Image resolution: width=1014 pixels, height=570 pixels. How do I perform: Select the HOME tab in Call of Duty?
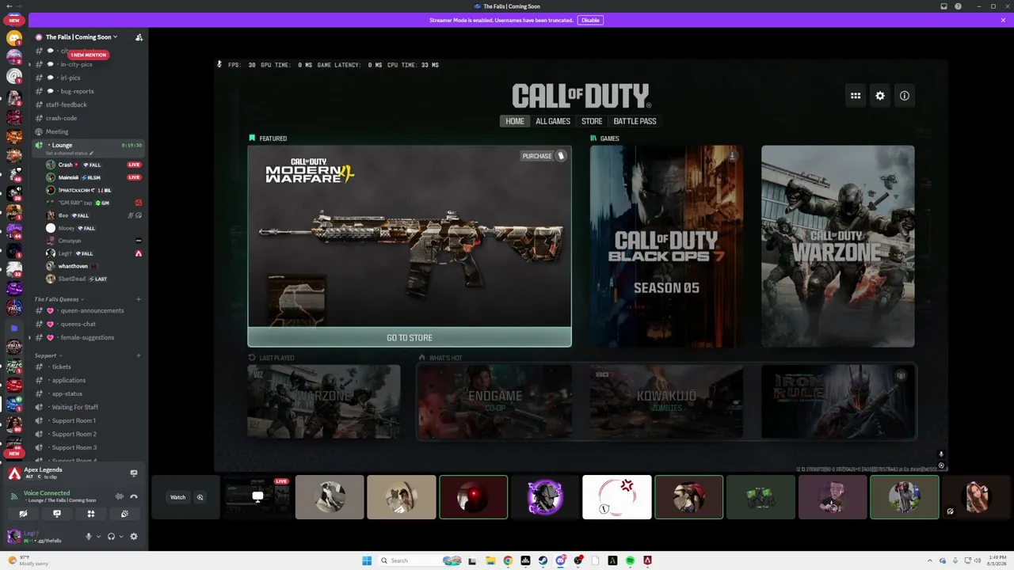515,121
